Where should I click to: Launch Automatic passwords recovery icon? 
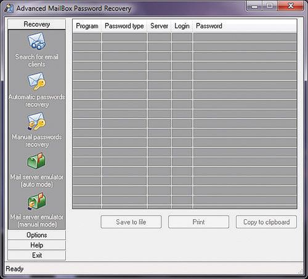(x=37, y=81)
